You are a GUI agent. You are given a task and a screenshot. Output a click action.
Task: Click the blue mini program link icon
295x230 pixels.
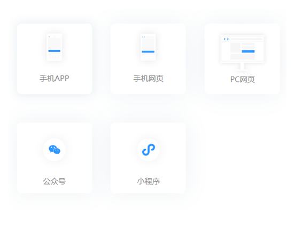click(x=149, y=150)
